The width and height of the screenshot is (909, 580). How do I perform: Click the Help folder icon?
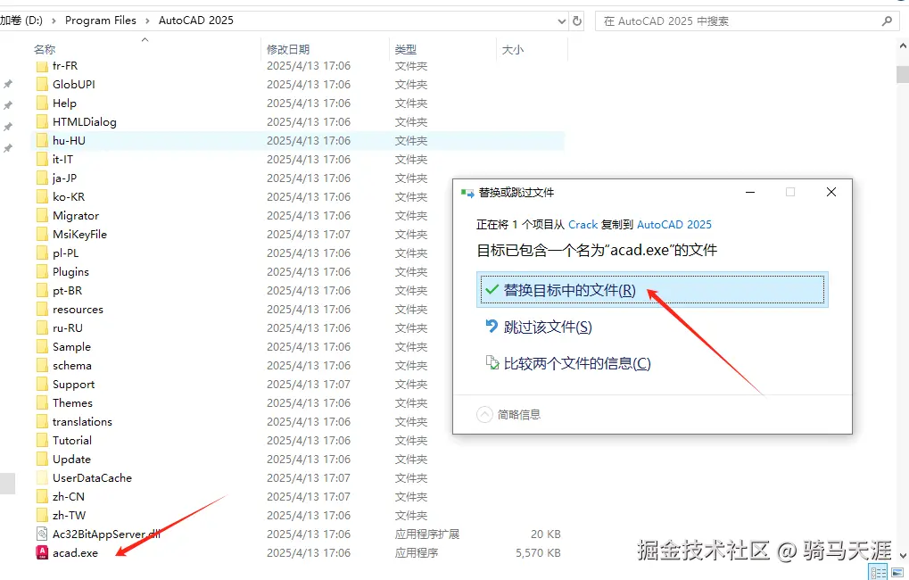pyautogui.click(x=42, y=104)
